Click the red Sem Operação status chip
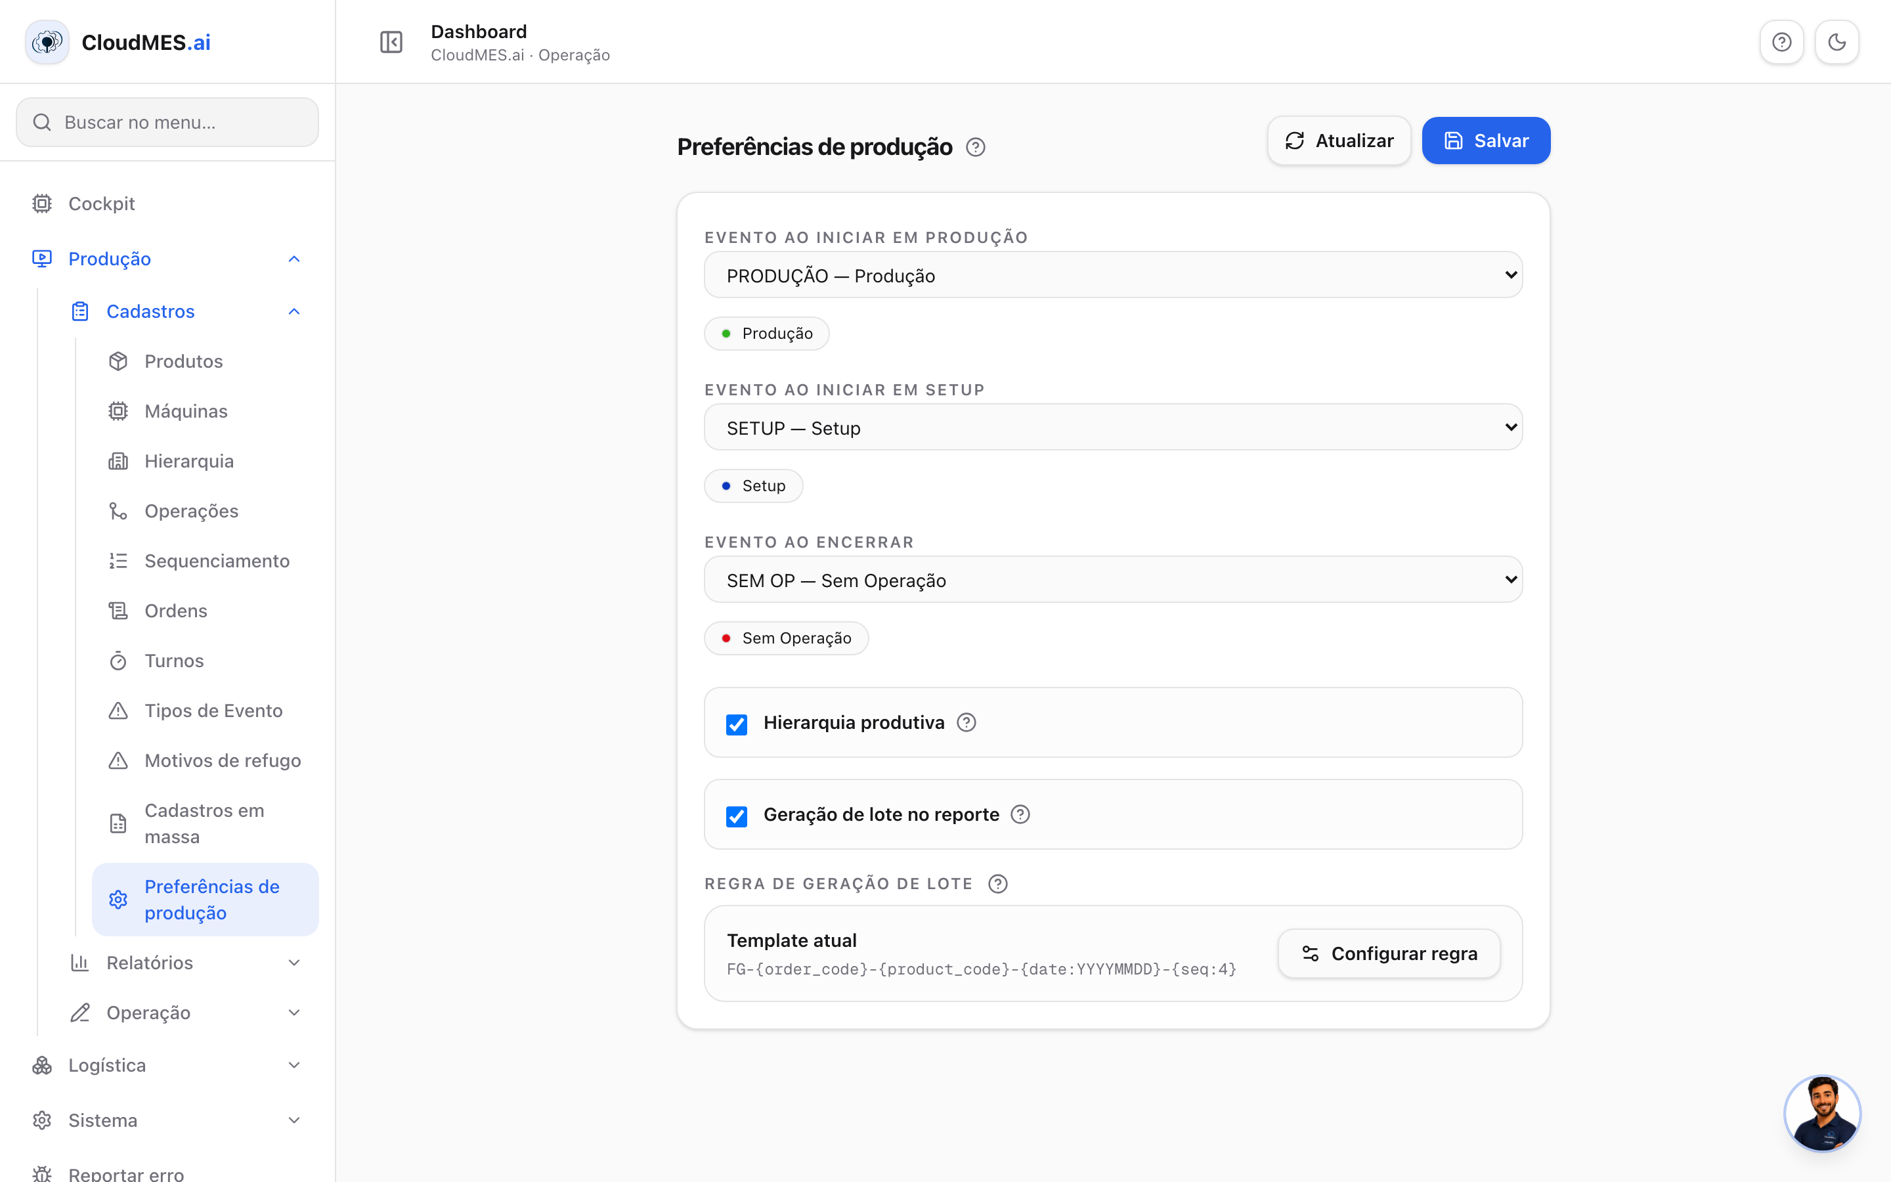Image resolution: width=1891 pixels, height=1182 pixels. (x=786, y=639)
